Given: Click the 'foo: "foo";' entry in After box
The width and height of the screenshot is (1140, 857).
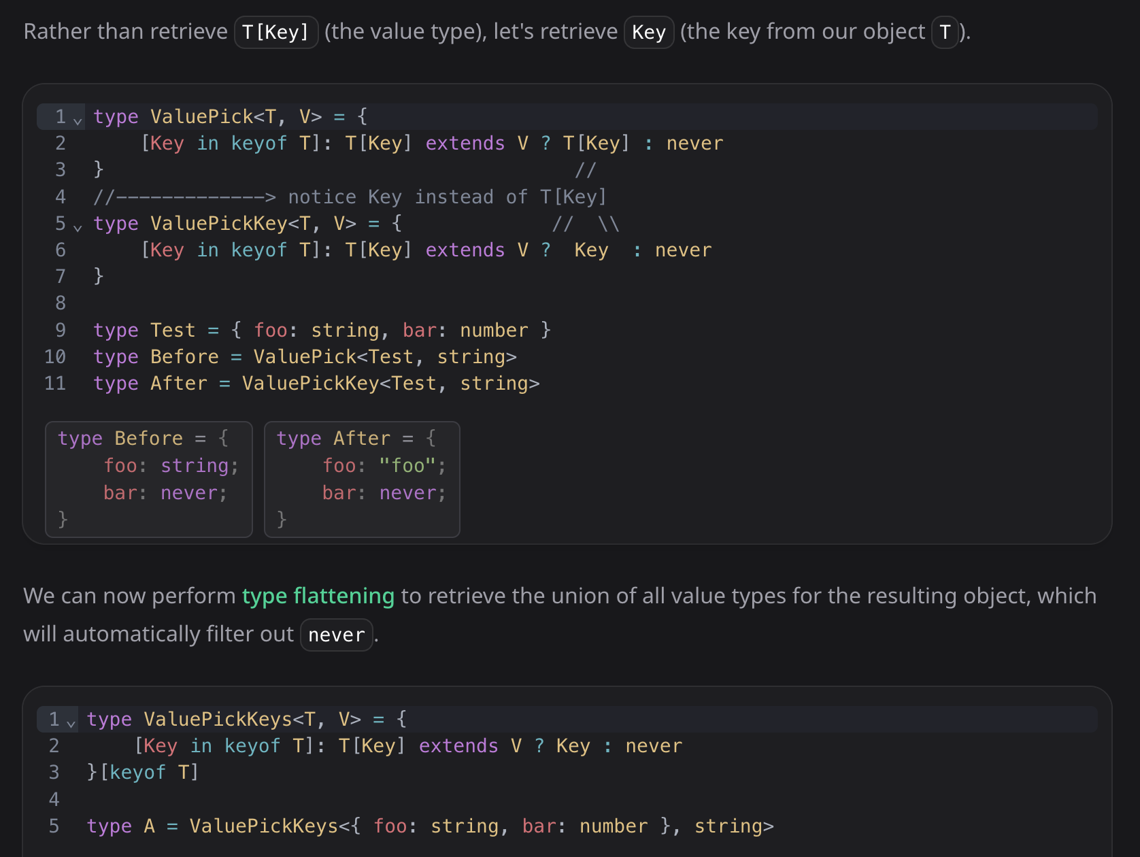Looking at the screenshot, I should (x=384, y=466).
